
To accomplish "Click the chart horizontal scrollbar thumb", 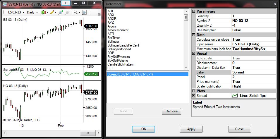I will tap(88, 133).
